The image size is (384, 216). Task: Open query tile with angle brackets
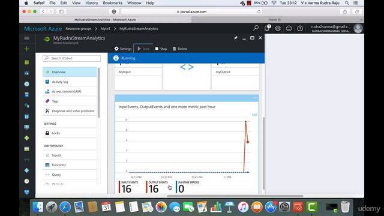tap(187, 77)
